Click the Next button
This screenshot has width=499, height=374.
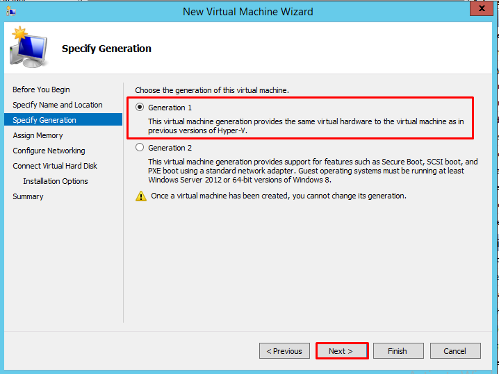coord(342,351)
